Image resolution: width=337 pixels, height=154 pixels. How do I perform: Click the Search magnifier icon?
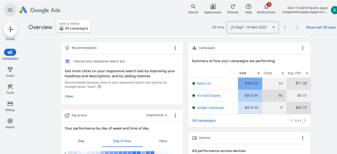(x=193, y=7)
